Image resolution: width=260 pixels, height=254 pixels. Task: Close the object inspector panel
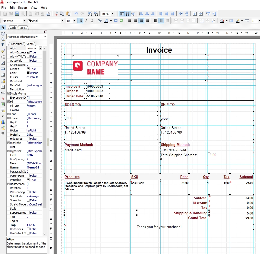46,32
